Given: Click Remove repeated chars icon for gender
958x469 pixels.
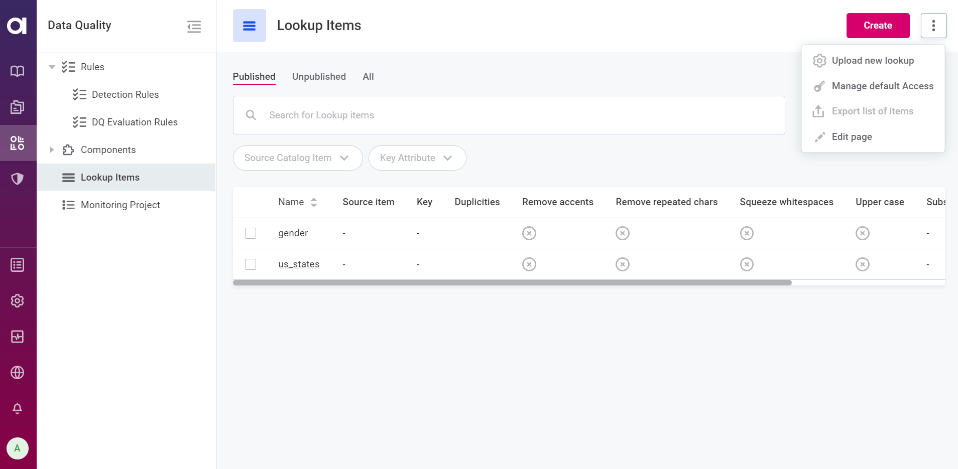Looking at the screenshot, I should coord(623,233).
